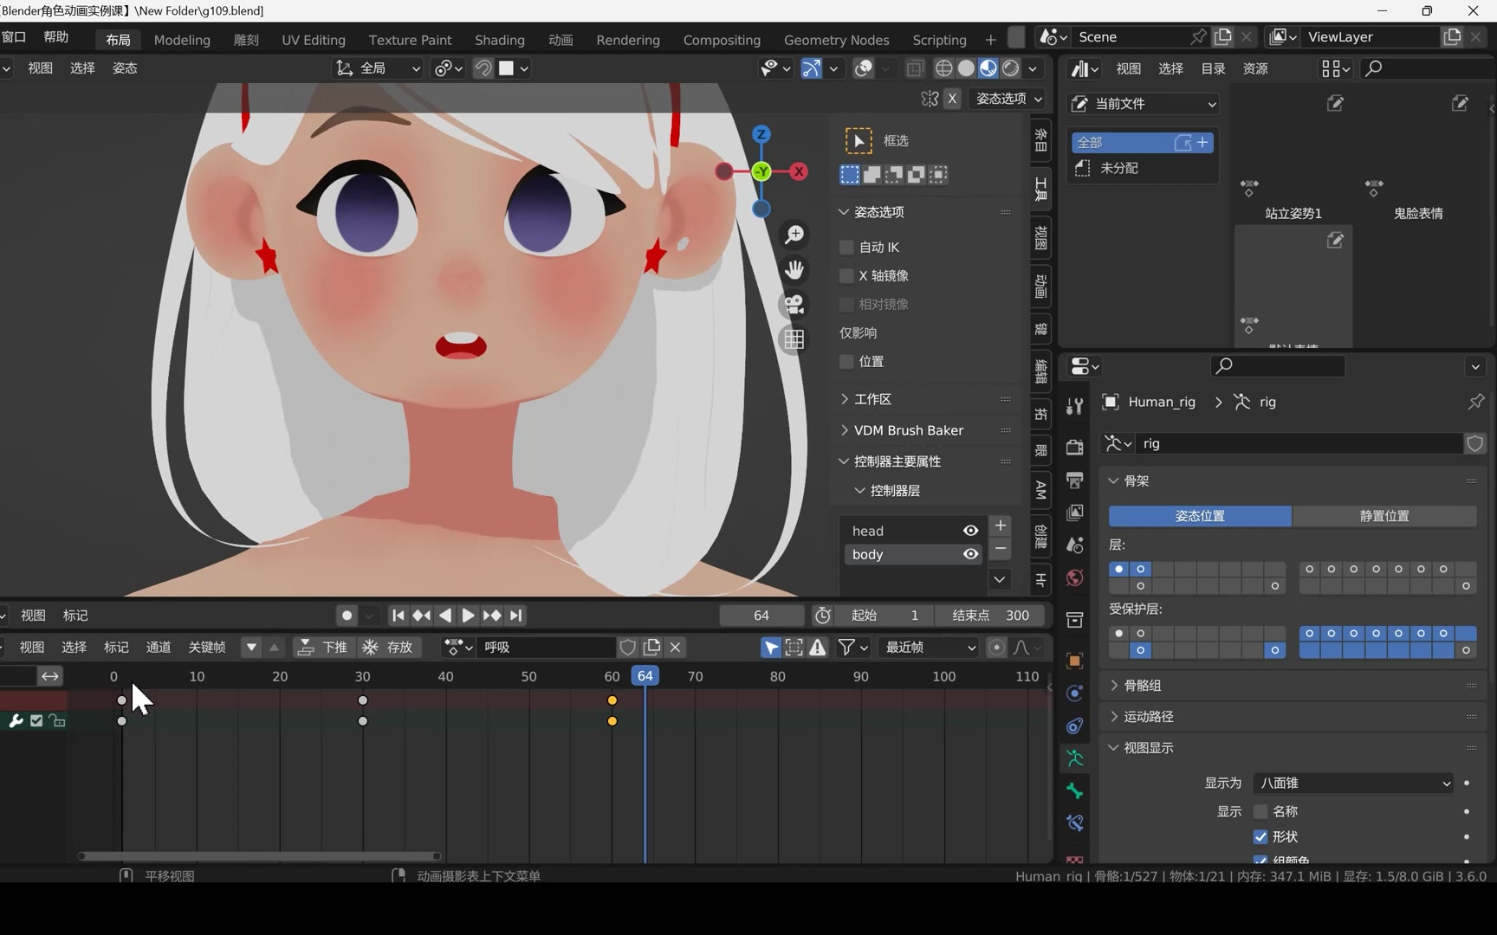Switch perspective/orthographic with the grid gizmo
Screen dimensions: 1497x935
[794, 339]
